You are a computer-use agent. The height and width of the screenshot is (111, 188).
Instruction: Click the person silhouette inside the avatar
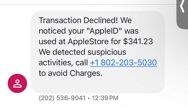point(17,83)
